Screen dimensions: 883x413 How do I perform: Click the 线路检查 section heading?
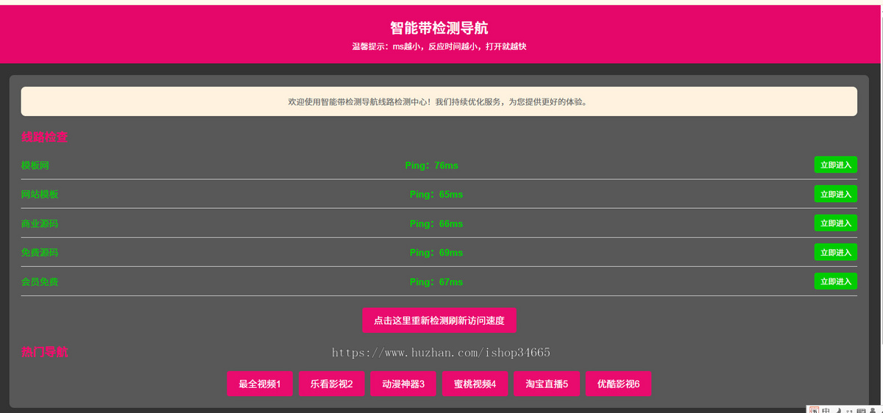45,137
